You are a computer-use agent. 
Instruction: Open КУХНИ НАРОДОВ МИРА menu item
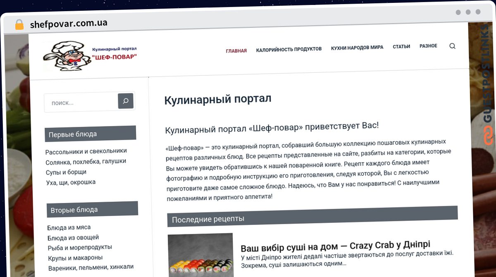(357, 48)
